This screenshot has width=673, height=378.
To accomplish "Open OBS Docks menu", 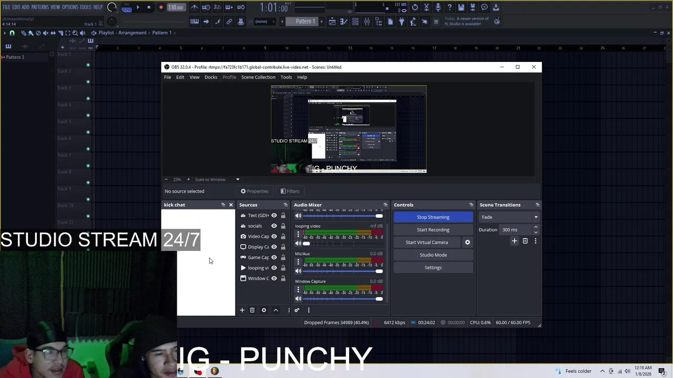I will 211,77.
